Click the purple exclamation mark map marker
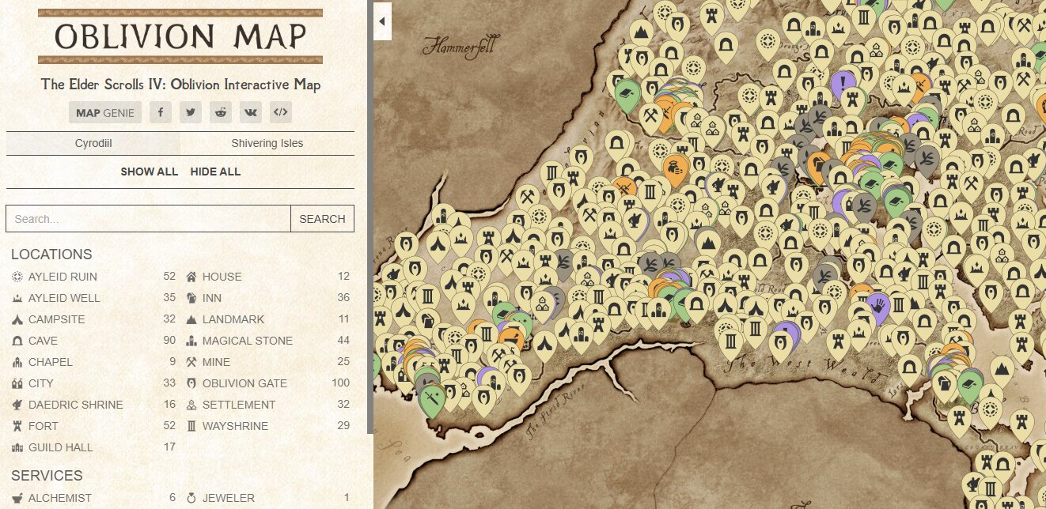Viewport: 1046px width, 509px height. [x=843, y=83]
